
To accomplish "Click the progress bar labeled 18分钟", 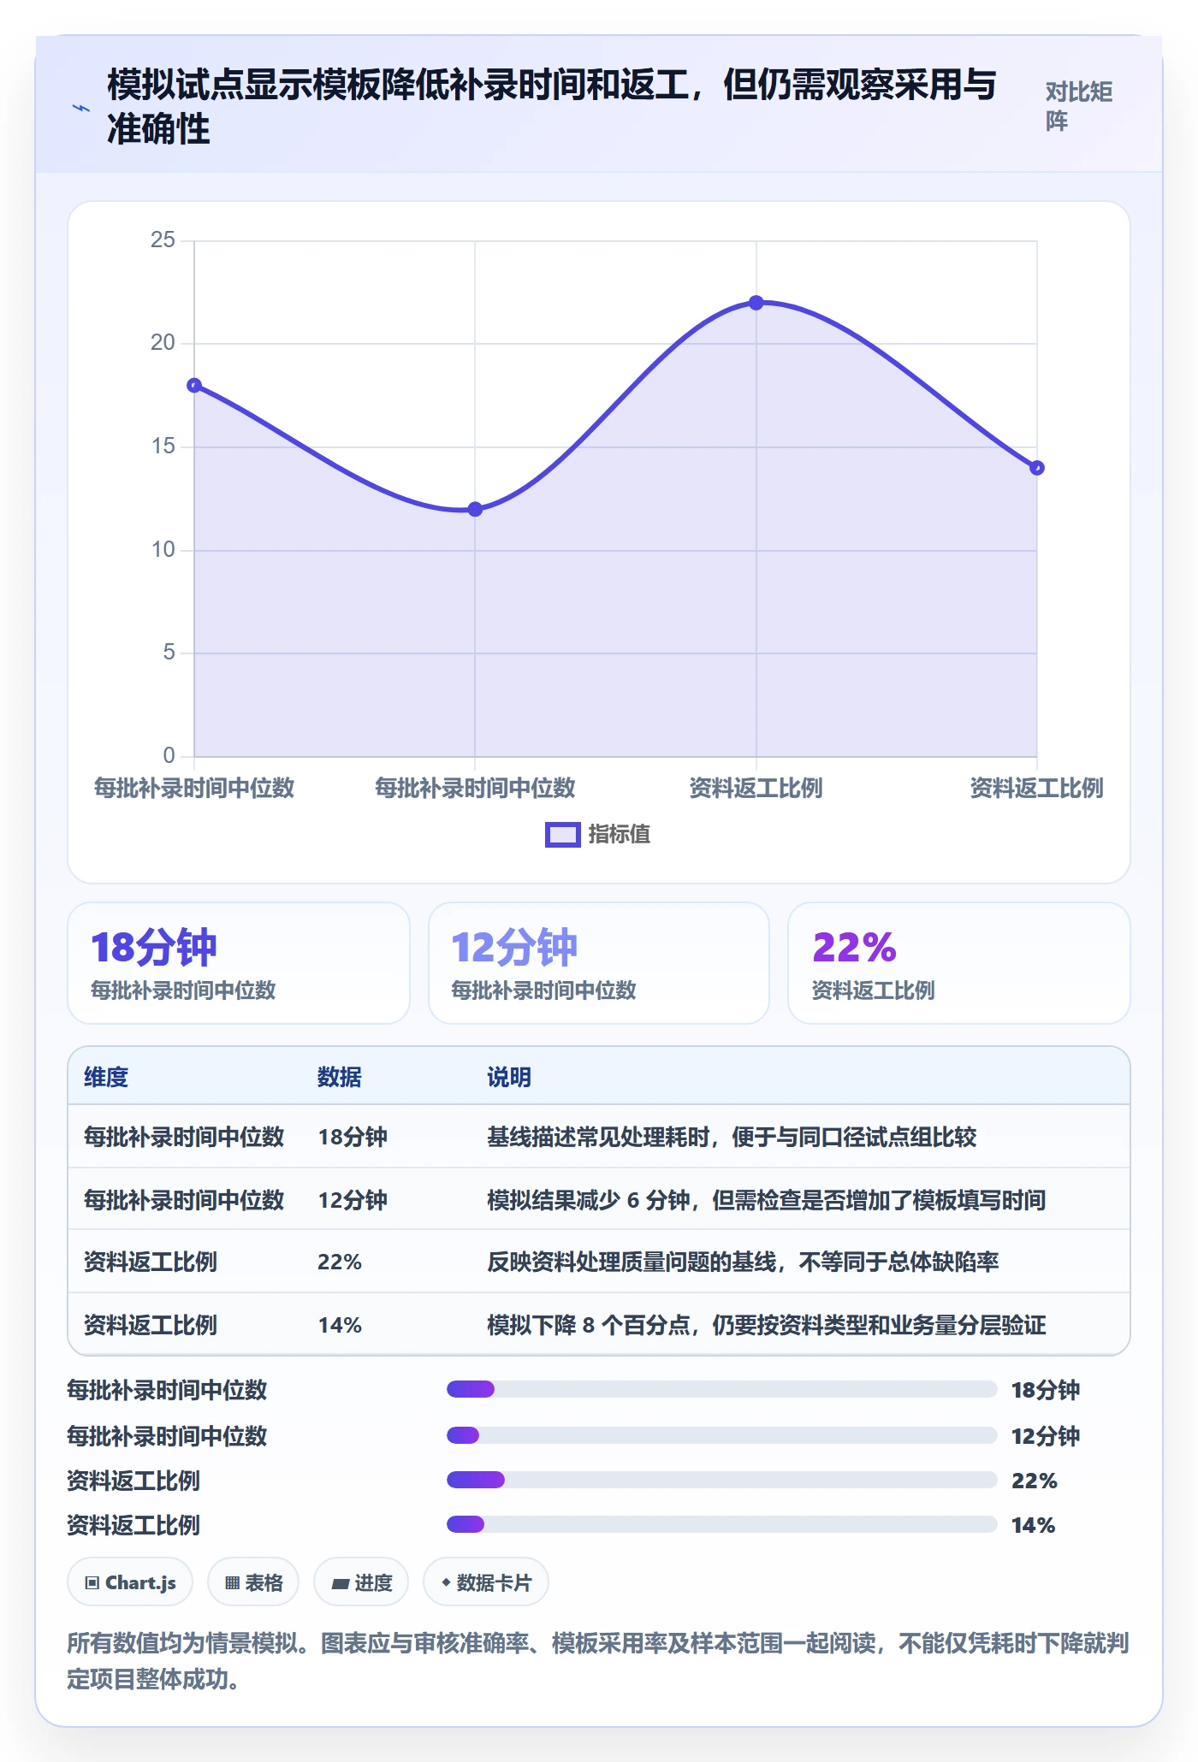I will pos(721,1389).
